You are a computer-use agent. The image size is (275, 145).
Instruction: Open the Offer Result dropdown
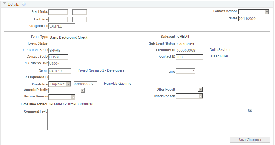tap(190, 89)
